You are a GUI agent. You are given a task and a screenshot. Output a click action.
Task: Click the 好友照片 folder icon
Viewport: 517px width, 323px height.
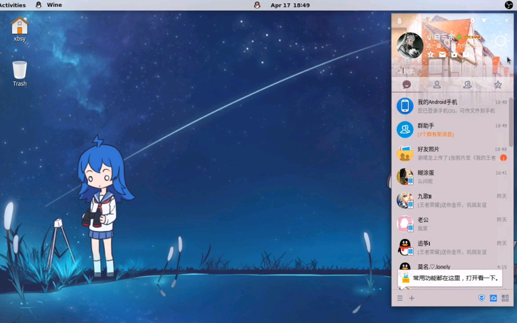(x=404, y=153)
